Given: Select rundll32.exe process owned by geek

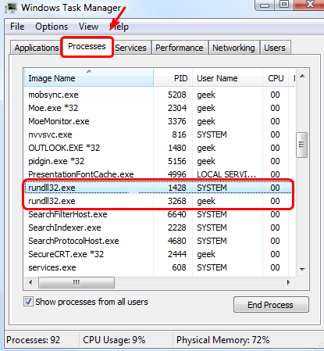Looking at the screenshot, I should coord(158,201).
